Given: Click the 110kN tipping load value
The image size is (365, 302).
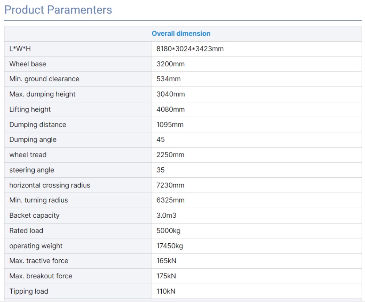Looking at the screenshot, I should tap(166, 291).
